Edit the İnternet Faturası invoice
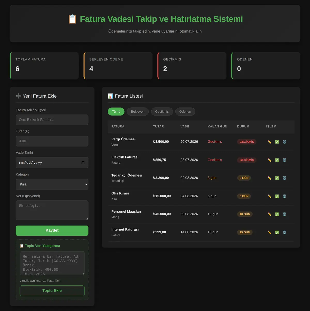 pos(269,233)
